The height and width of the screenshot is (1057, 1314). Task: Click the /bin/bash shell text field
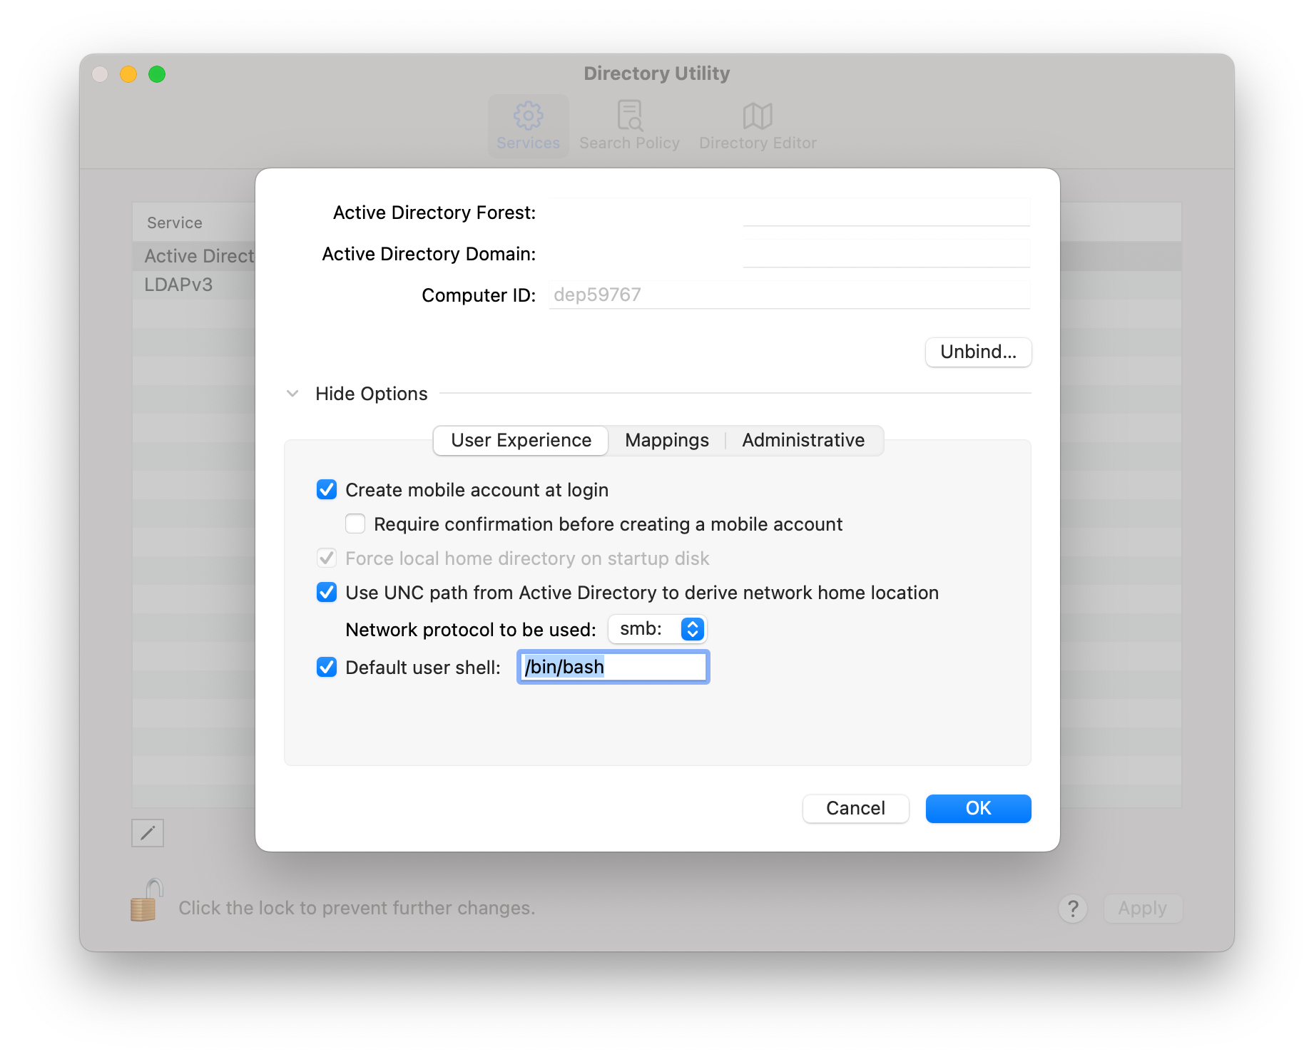613,667
